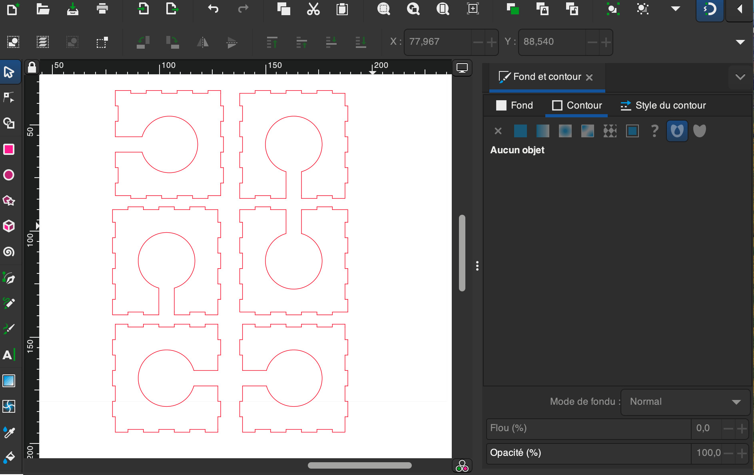Zoom to fit drawing
Image resolution: width=754 pixels, height=475 pixels.
tap(413, 9)
